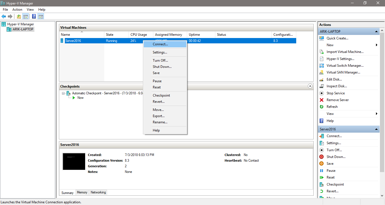385x205 pixels.
Task: Open Import Virtual Machine in Actions pane
Action: coord(345,52)
